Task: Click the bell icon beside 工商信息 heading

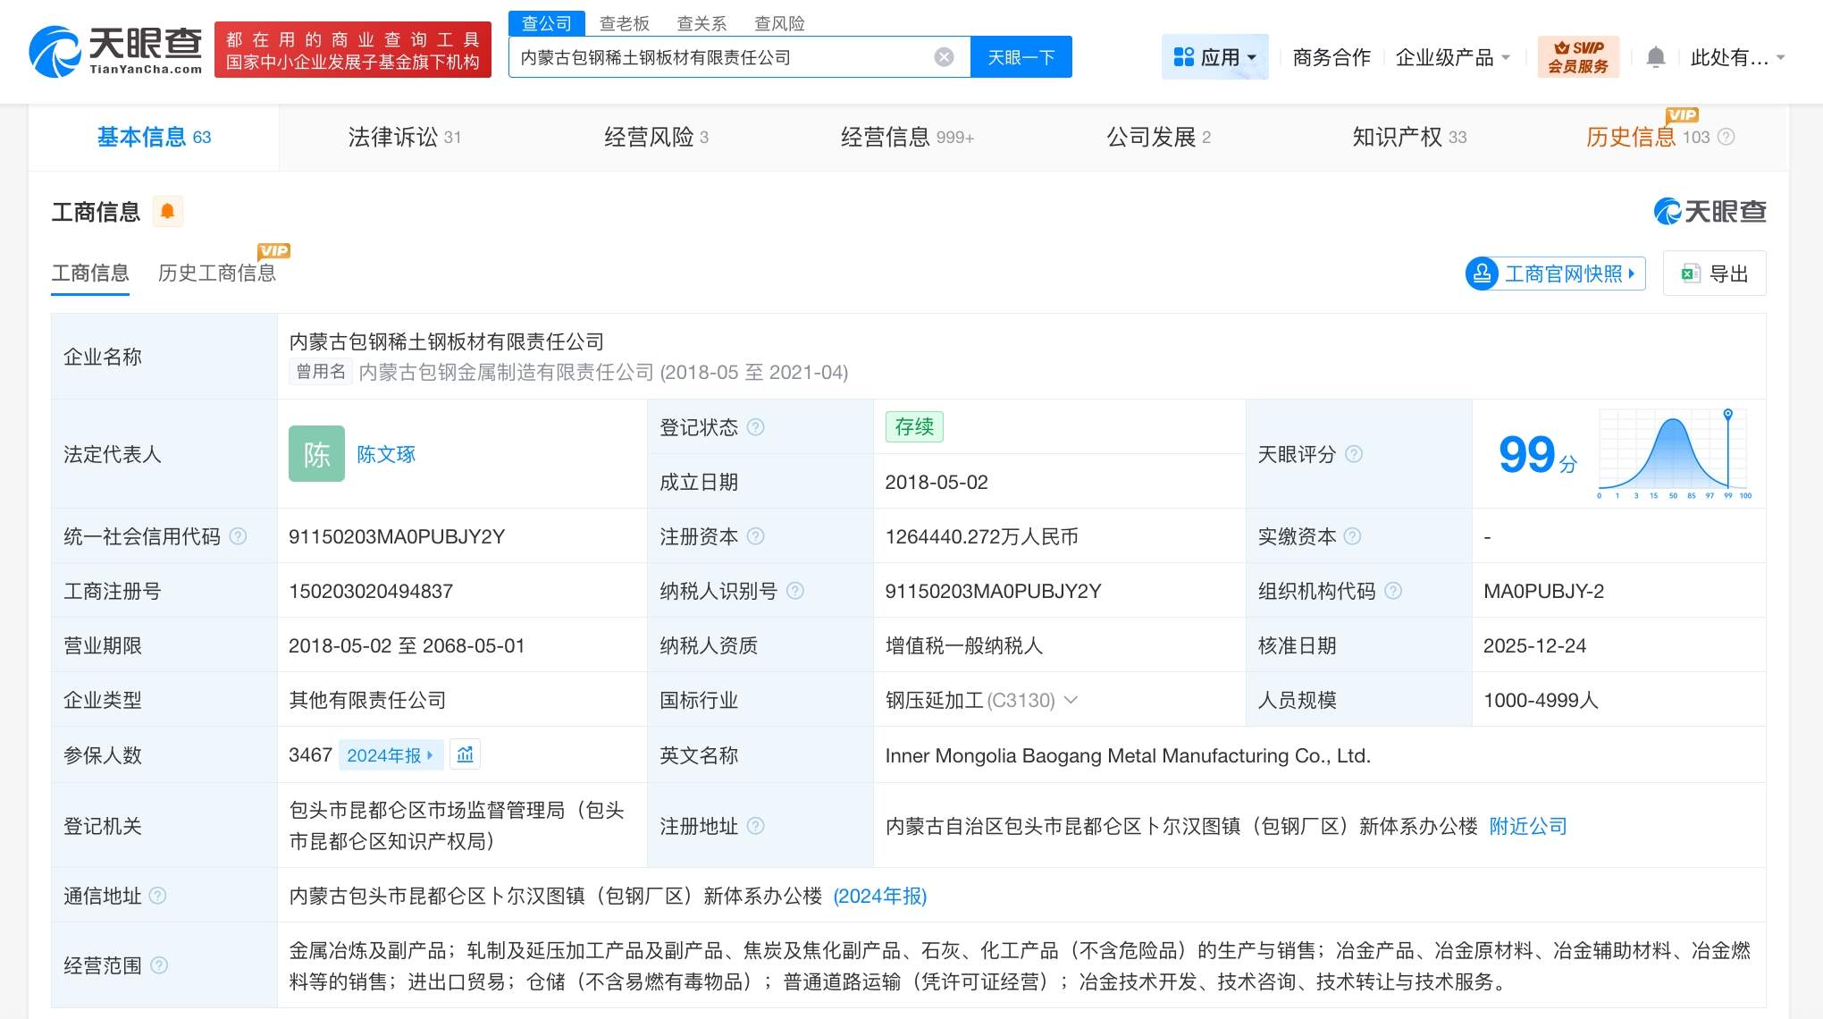Action: [x=167, y=211]
